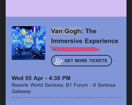Viewport: 132px width, 105px height.
Task: Open the Van Gogh event thumbnail image
Action: point(29,43)
